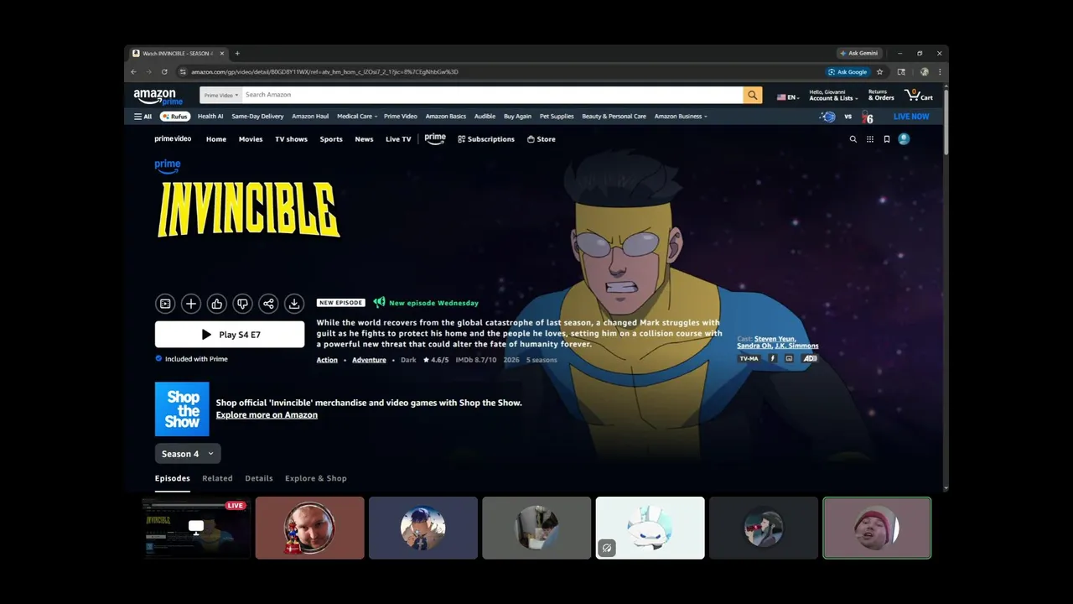
Task: Open the share icon button
Action: pyautogui.click(x=268, y=304)
